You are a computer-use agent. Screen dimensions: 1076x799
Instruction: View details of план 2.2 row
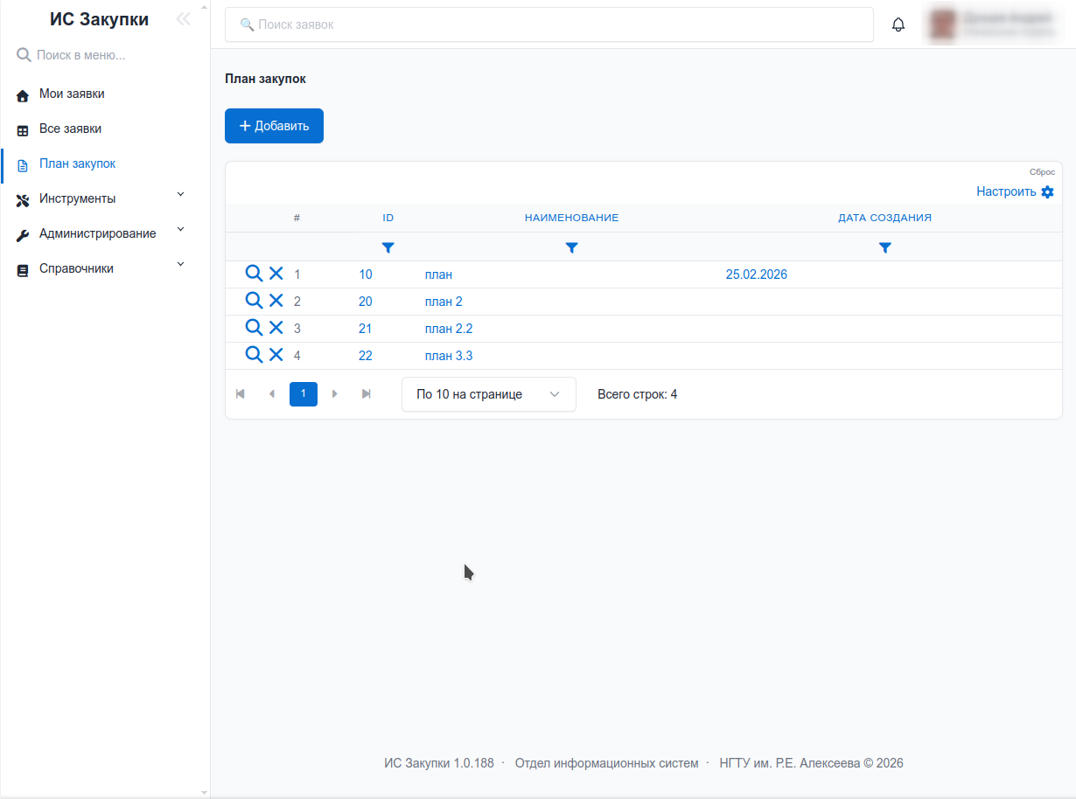(x=254, y=328)
